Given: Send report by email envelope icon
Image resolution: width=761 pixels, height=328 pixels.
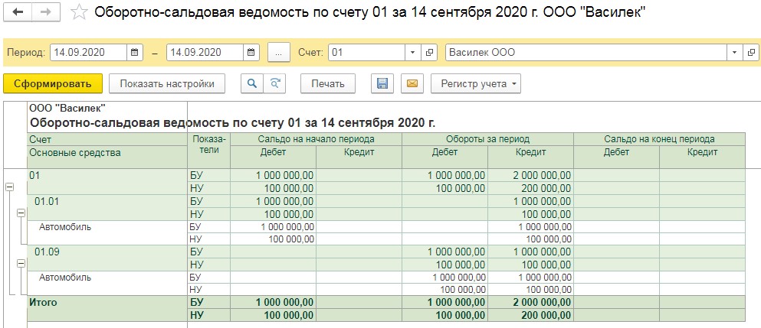Looking at the screenshot, I should [412, 83].
